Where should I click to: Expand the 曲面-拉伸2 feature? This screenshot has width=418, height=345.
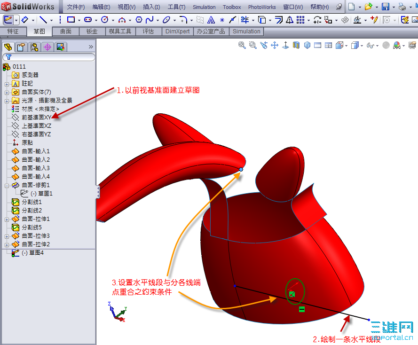(x=7, y=245)
